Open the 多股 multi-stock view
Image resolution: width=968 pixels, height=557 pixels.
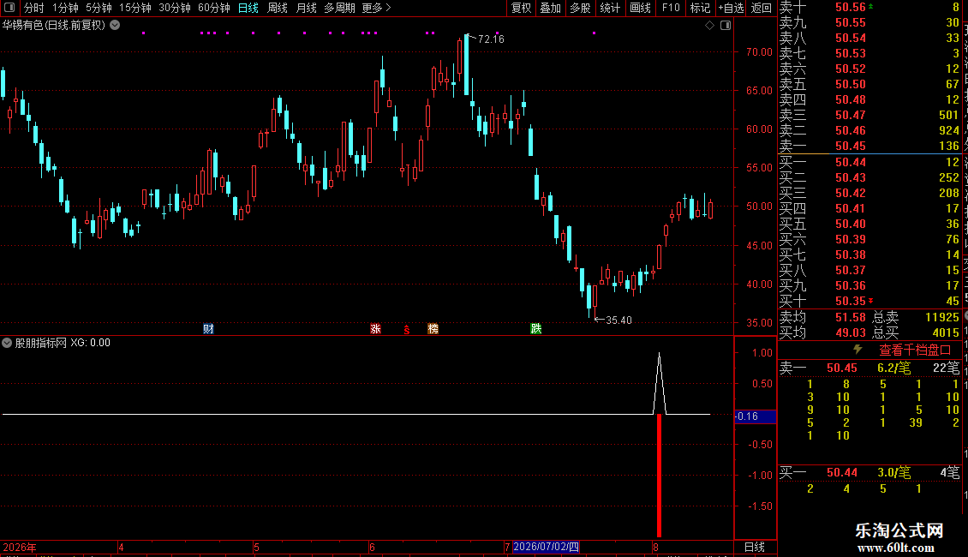tap(580, 8)
